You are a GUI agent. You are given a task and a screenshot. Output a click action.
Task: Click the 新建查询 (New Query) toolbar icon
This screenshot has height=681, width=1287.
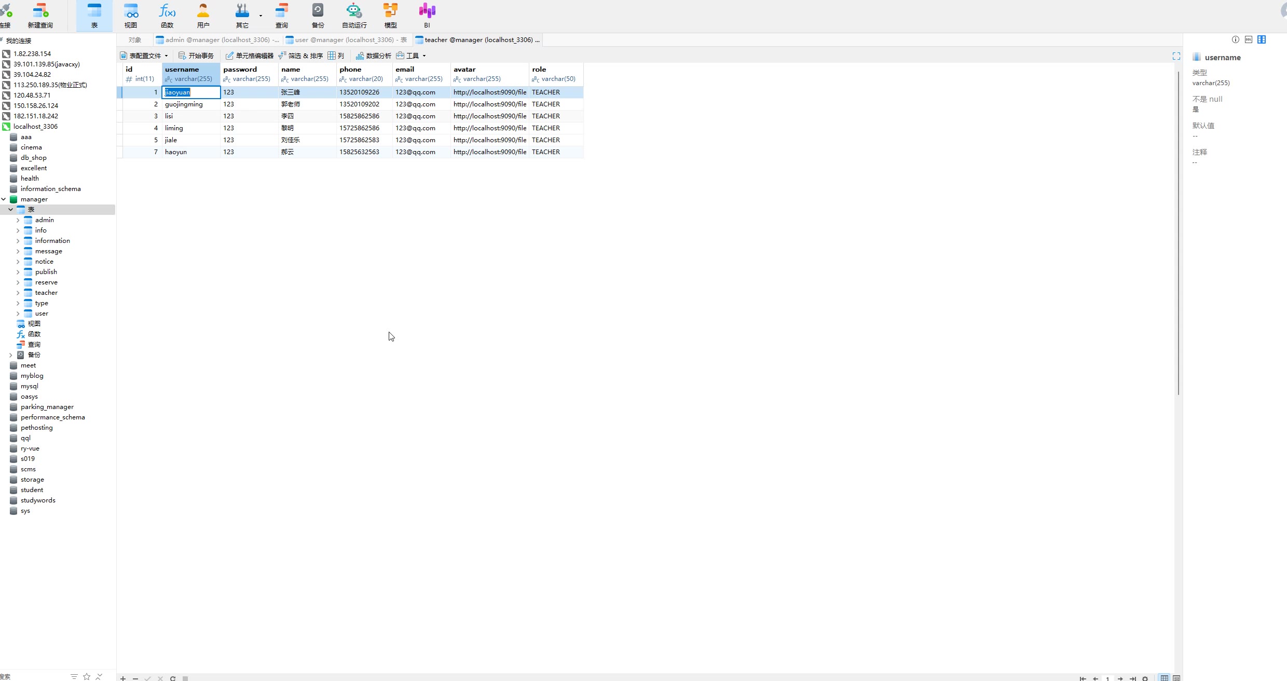coord(40,16)
